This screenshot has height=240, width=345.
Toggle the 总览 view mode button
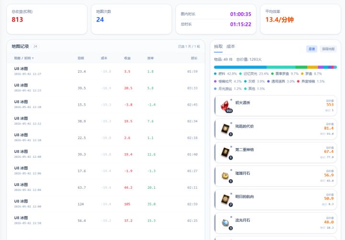311,49
